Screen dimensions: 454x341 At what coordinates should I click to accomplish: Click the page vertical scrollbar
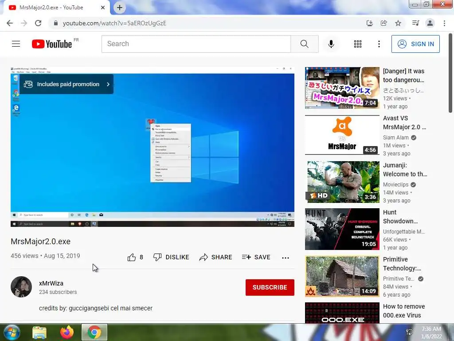tap(450, 72)
